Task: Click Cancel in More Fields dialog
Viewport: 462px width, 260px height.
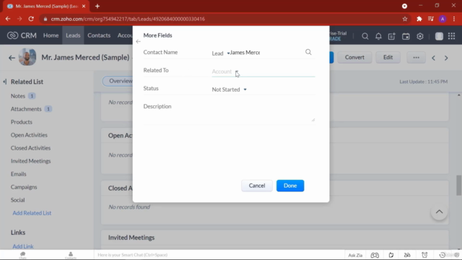Action: pyautogui.click(x=257, y=186)
